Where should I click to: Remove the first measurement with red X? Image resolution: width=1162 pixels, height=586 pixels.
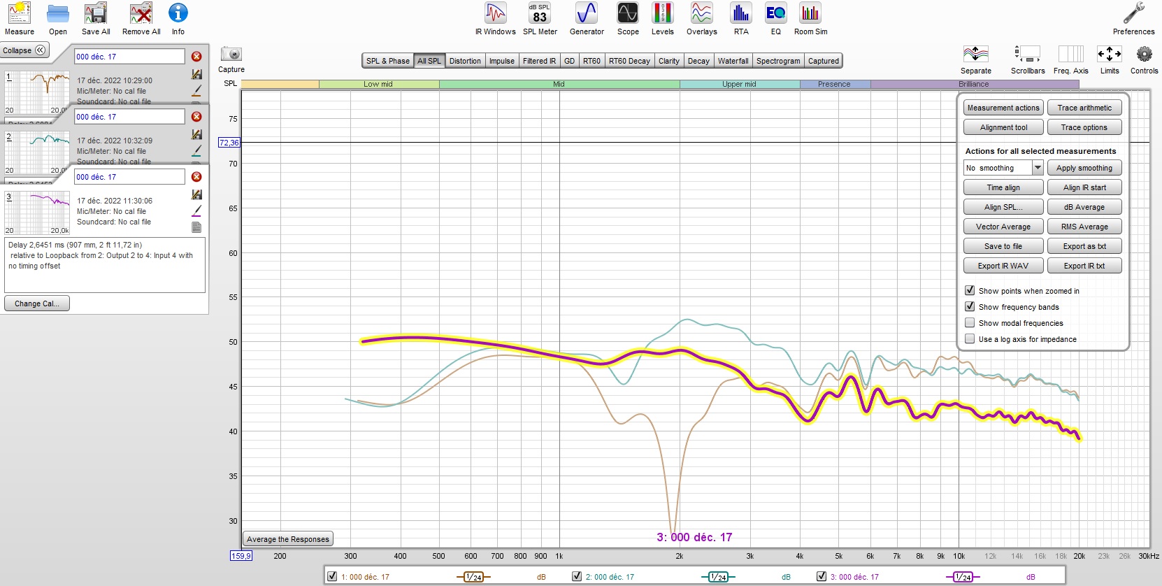(x=196, y=57)
